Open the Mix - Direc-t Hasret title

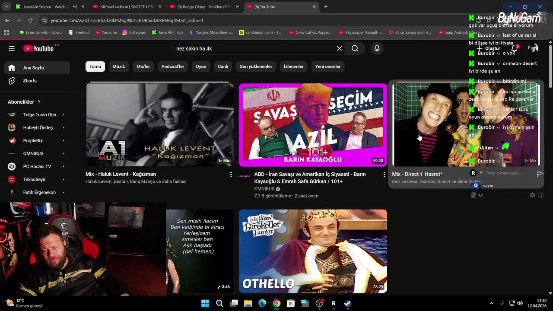click(x=417, y=174)
